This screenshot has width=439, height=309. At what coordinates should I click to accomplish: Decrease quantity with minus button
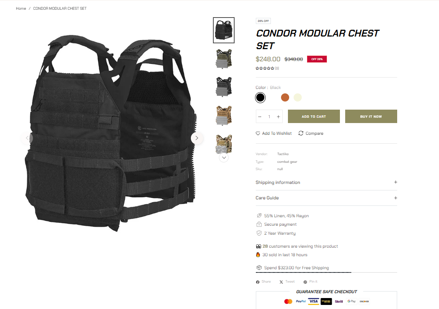pyautogui.click(x=260, y=117)
